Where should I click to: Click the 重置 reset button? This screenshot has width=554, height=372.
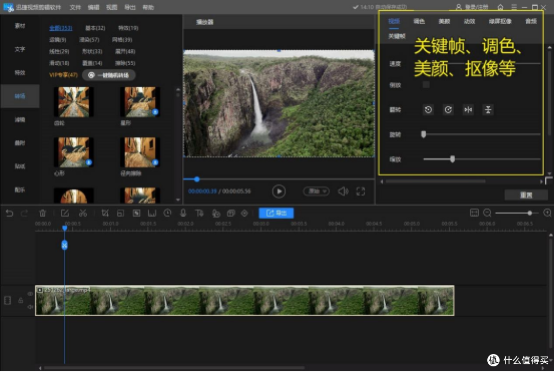tap(526, 195)
